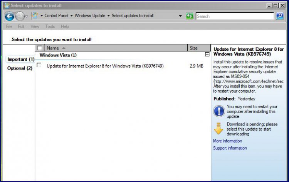
Task: Sort by the Size column header
Action: tap(199, 48)
